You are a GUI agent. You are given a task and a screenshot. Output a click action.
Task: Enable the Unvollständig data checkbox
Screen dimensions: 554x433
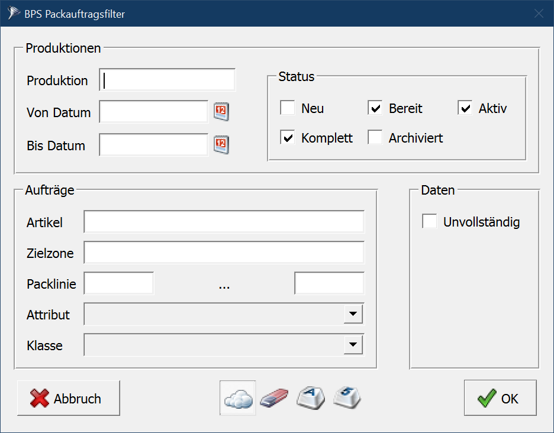(430, 222)
